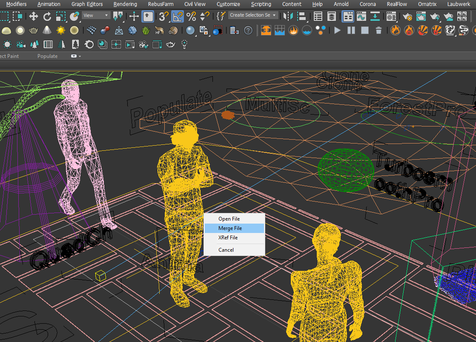Viewport: 476px width, 342px height.
Task: Click Cancel in the popup menu
Action: click(x=226, y=250)
